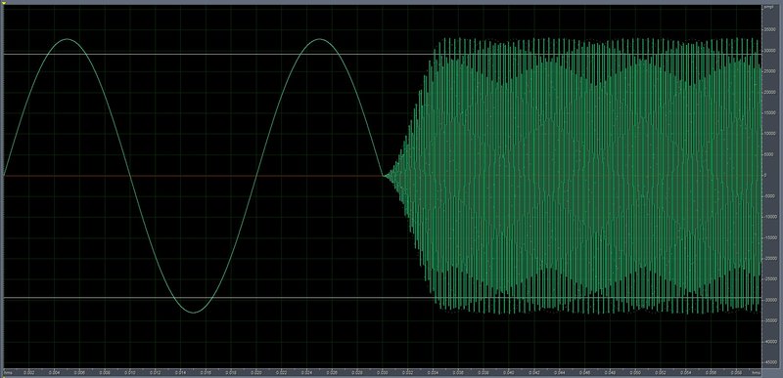Click the 10000 value on amplitude ruler

pos(770,134)
